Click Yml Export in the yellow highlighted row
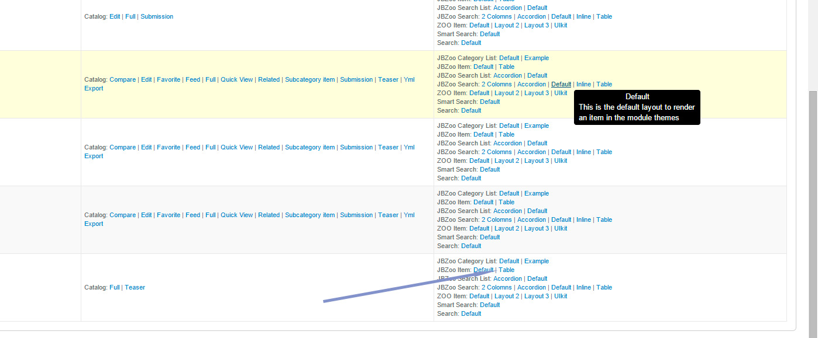 tap(409, 79)
